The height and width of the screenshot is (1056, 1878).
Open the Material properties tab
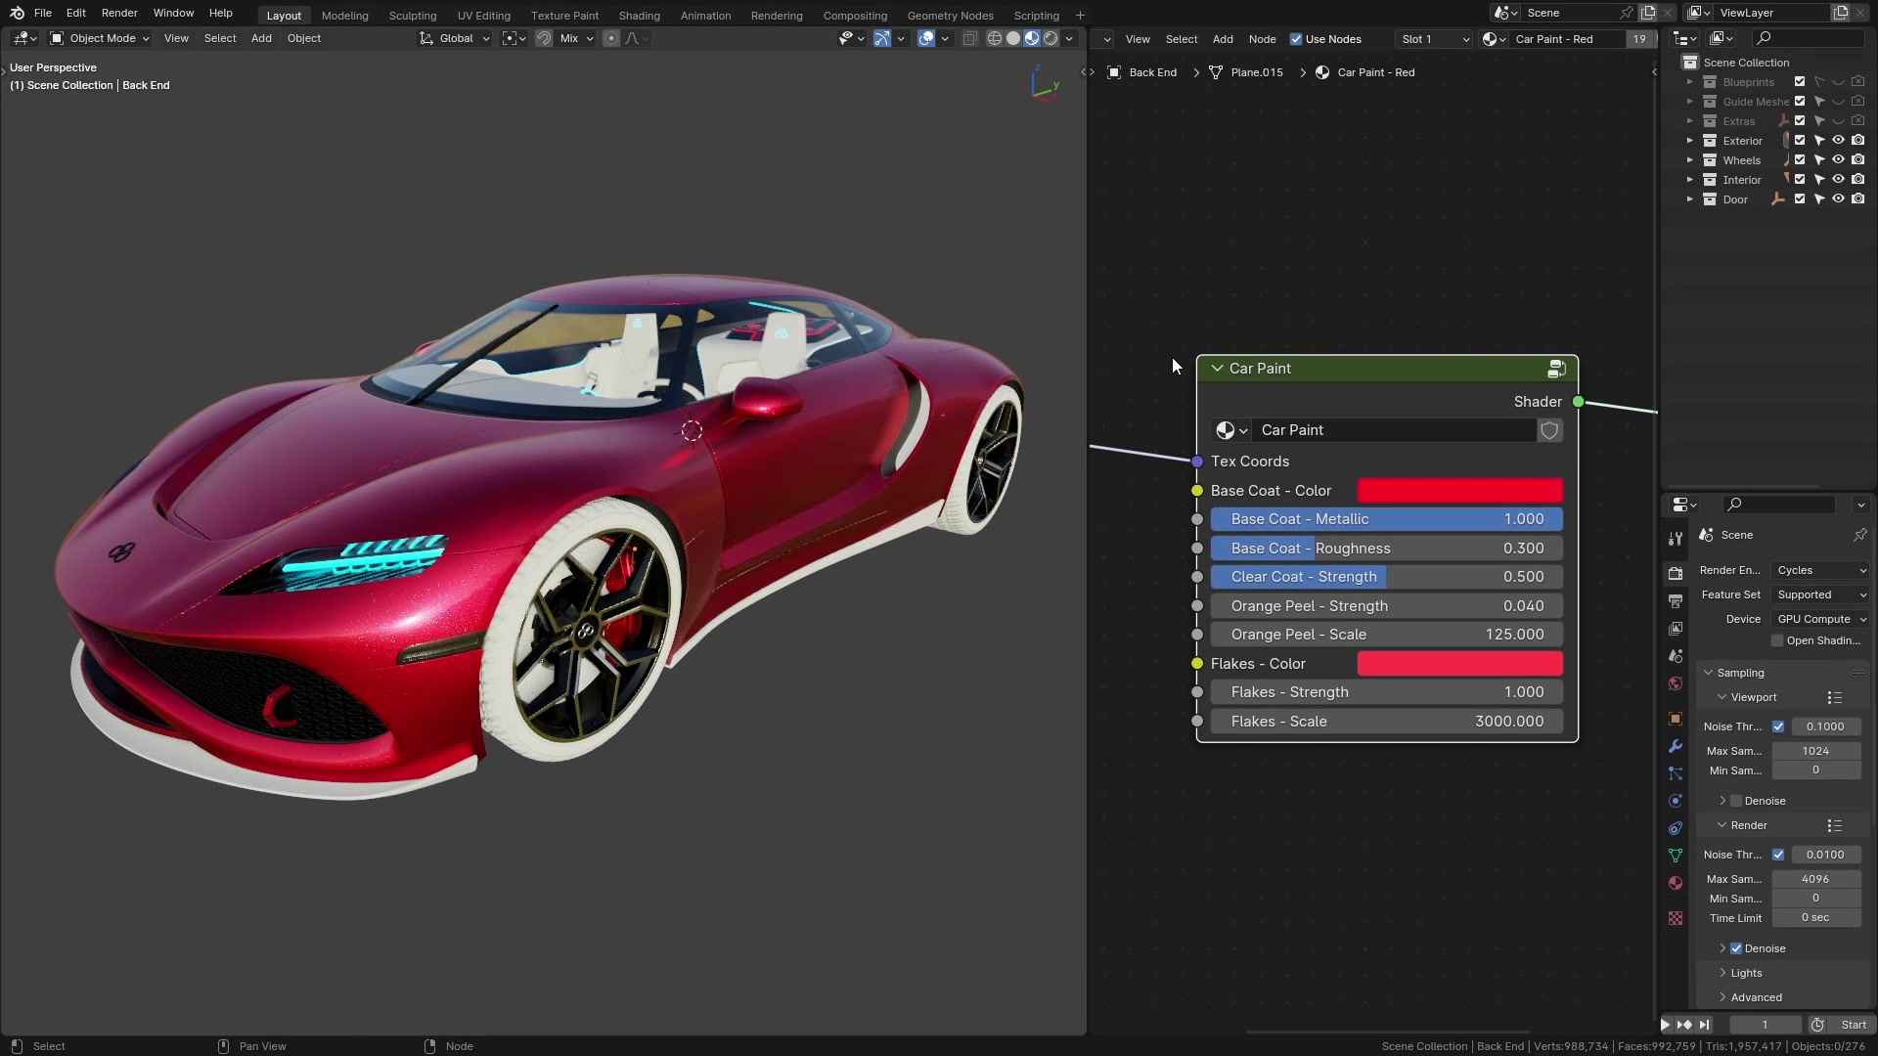coord(1676,883)
